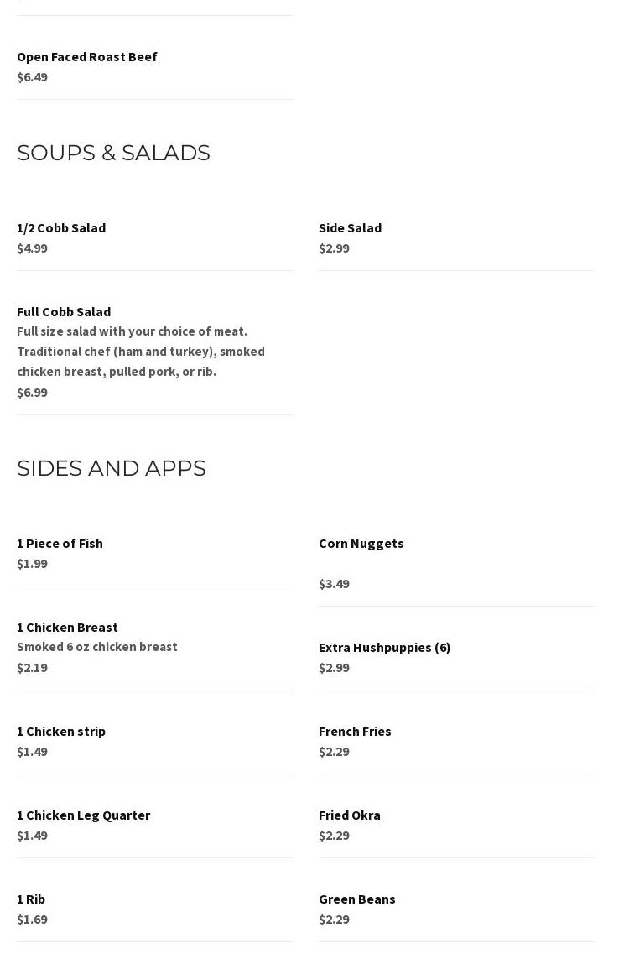
Task: Select the Soups & Salads section heading
Action: click(113, 153)
